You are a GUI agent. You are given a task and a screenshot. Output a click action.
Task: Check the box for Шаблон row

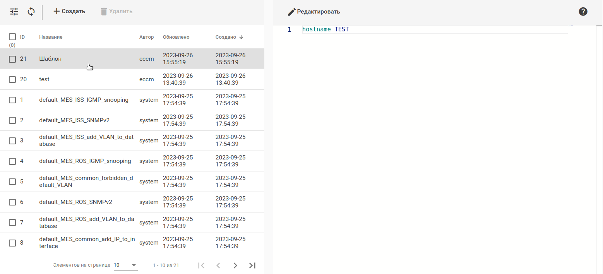pos(12,59)
